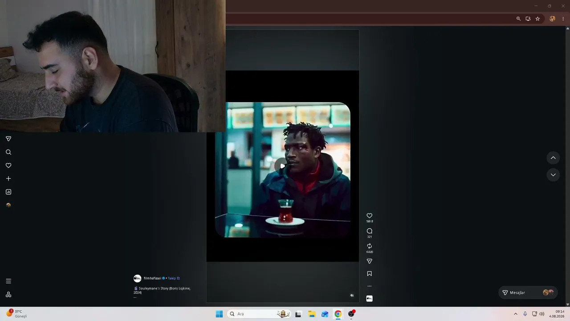Open the zoom magnifier in Chrome's address bar
This screenshot has width=570, height=321.
tap(518, 19)
